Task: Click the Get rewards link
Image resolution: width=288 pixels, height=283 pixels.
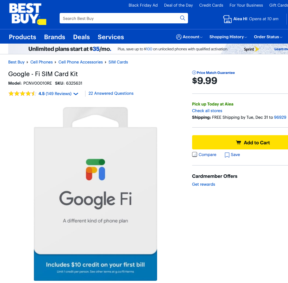Action: tap(203, 184)
